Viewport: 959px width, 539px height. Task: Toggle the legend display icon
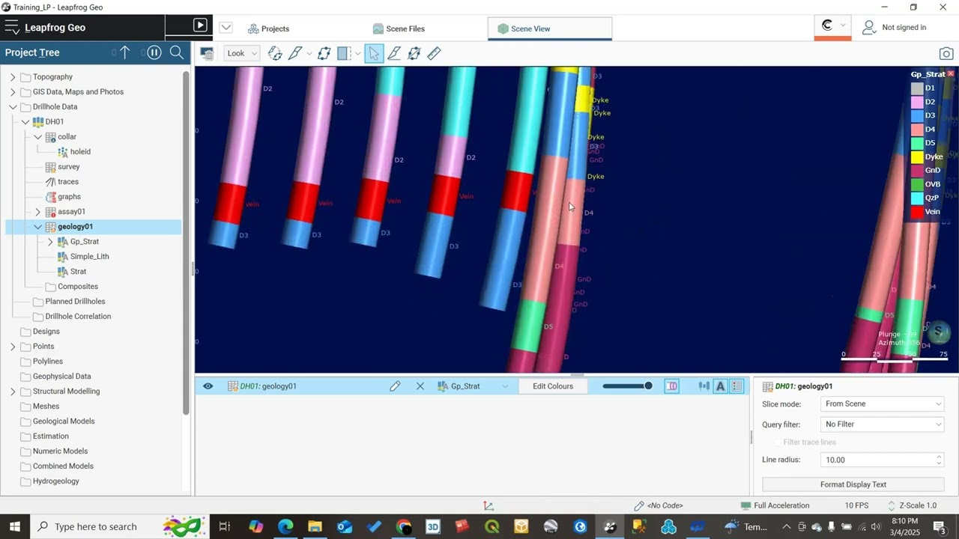tap(737, 386)
